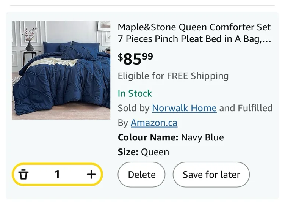Increase quantity with the plus icon
The height and width of the screenshot is (205, 285).
coord(91,174)
